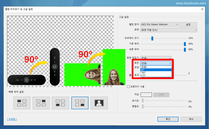Select bottom-left quick position preset
Screen dimensions: 209x129
pyautogui.click(x=60, y=103)
